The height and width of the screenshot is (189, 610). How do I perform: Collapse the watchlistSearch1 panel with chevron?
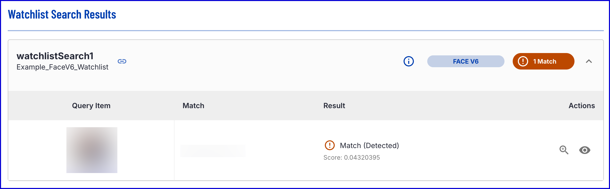589,61
